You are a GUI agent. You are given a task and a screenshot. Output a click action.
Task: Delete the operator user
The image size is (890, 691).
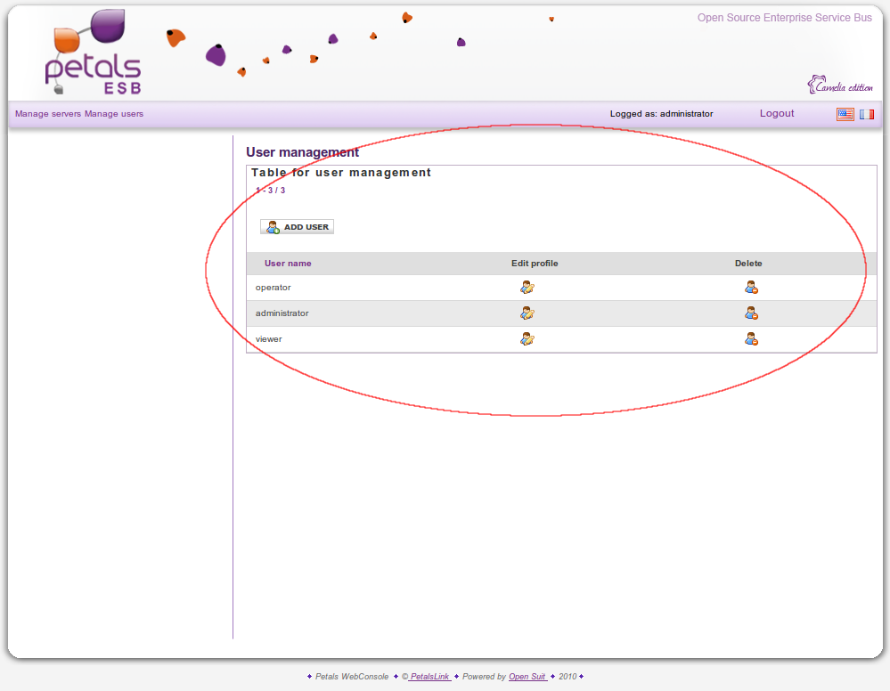[751, 288]
